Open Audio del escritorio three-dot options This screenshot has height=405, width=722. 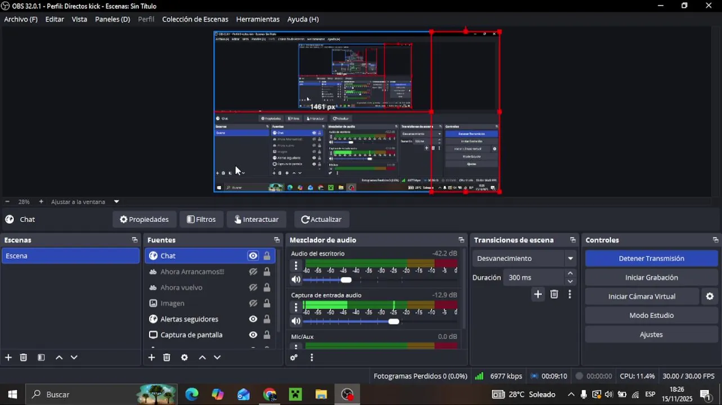pos(296,265)
